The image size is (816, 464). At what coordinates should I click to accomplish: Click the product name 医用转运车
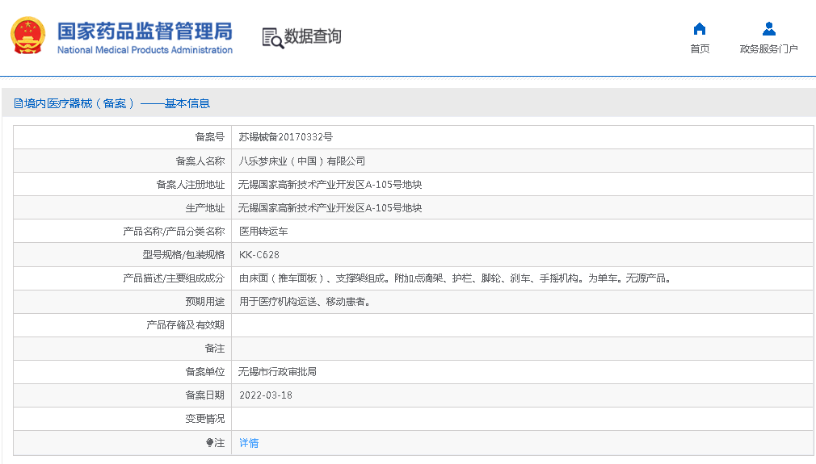click(x=263, y=231)
